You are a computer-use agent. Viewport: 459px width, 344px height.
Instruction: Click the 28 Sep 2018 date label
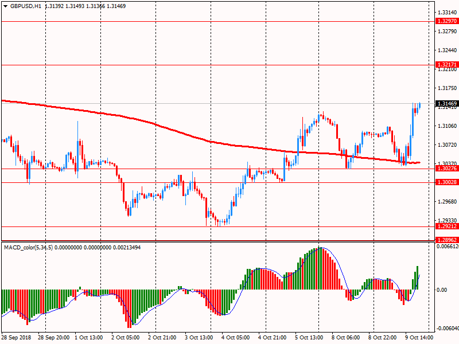(x=17, y=338)
